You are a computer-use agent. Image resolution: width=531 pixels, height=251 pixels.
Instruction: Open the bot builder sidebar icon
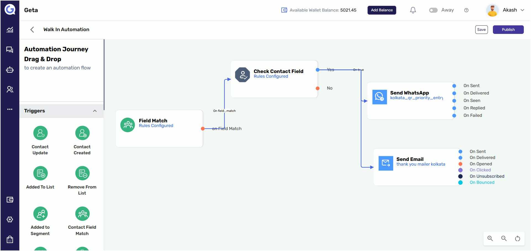click(10, 70)
